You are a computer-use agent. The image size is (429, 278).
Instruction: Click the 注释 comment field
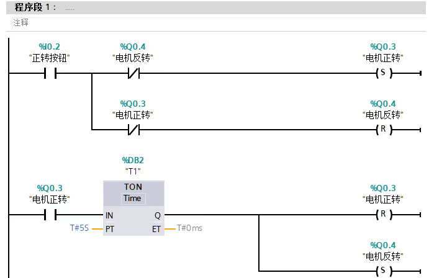click(x=21, y=22)
